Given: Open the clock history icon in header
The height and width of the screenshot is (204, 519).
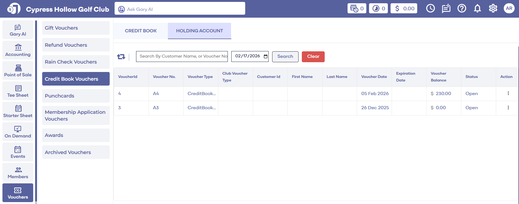Looking at the screenshot, I should coord(430,8).
